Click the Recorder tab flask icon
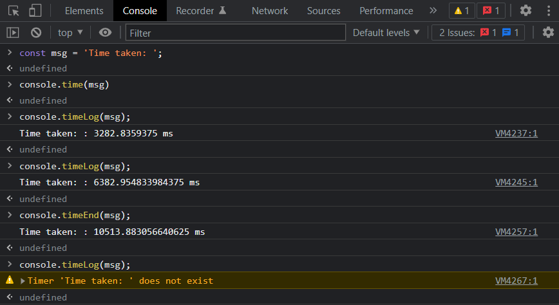The image size is (559, 305). pos(222,10)
